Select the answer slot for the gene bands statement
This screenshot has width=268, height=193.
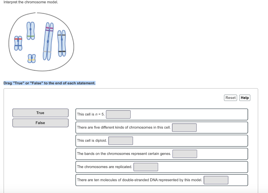[x=185, y=154]
